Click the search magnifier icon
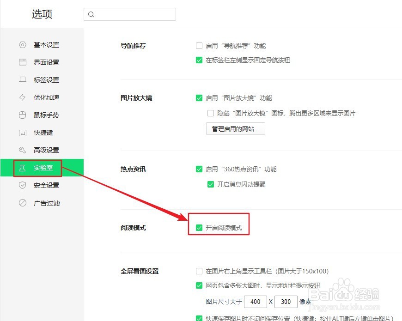Image resolution: width=402 pixels, height=321 pixels. tap(91, 14)
